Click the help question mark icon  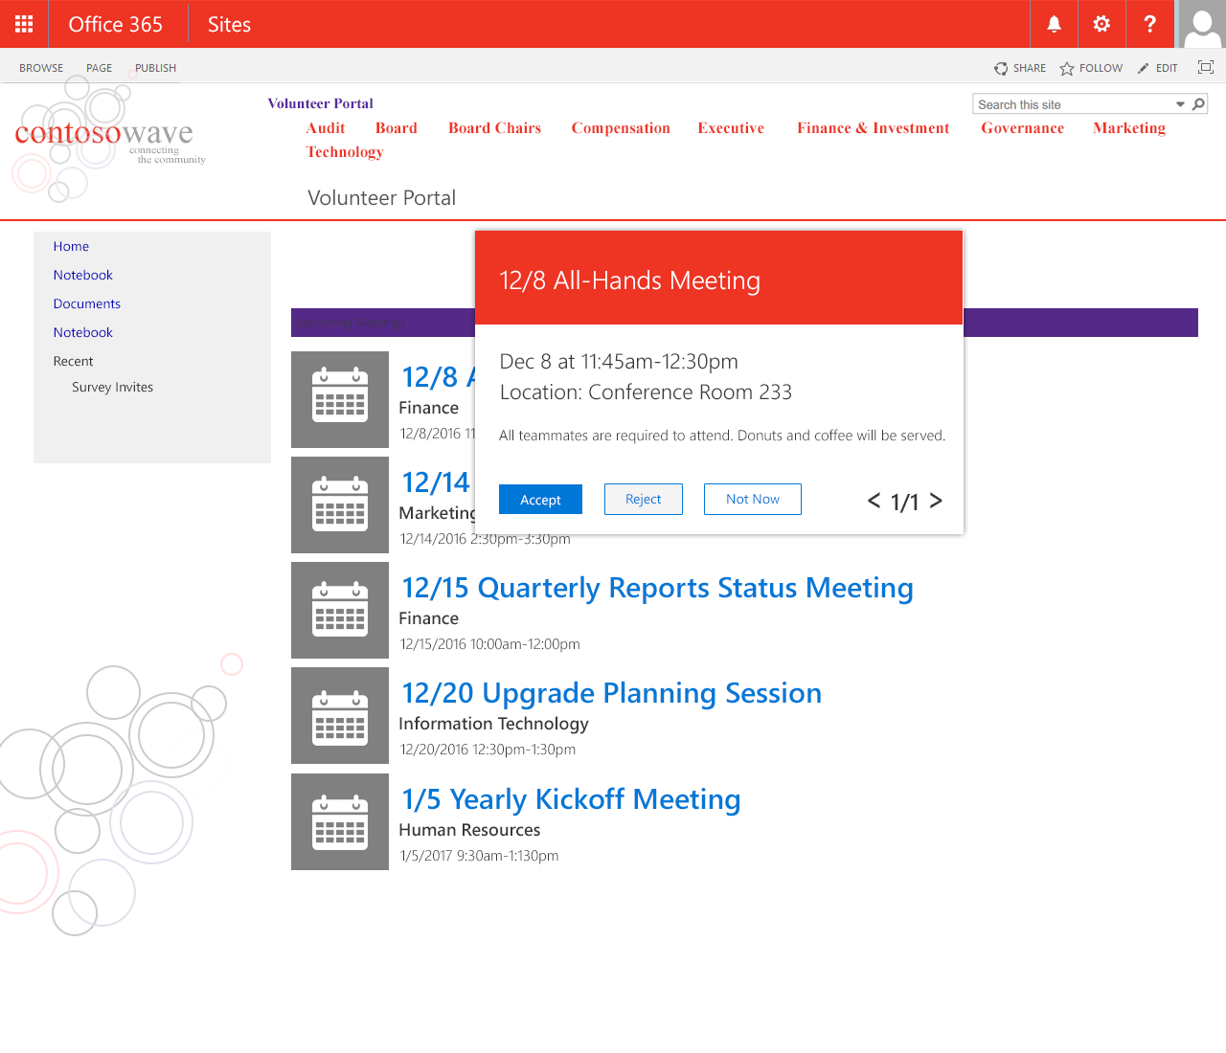[1149, 24]
